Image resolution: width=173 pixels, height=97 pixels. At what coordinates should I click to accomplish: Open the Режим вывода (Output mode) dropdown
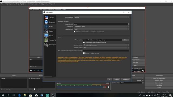point(102,17)
